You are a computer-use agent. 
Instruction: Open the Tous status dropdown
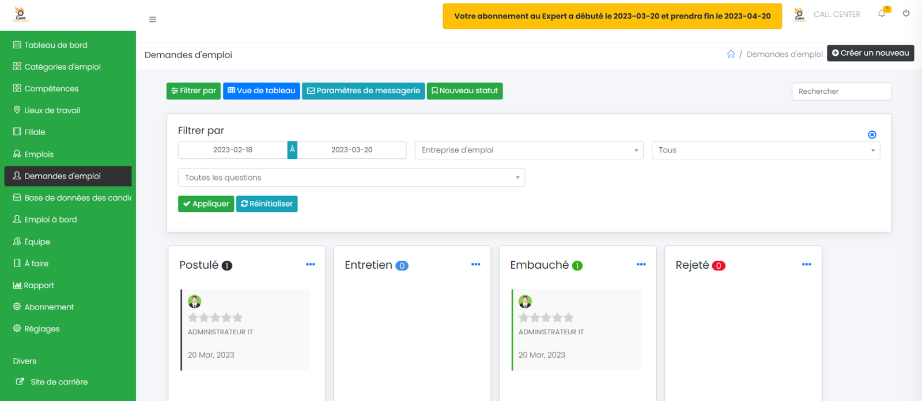point(765,150)
